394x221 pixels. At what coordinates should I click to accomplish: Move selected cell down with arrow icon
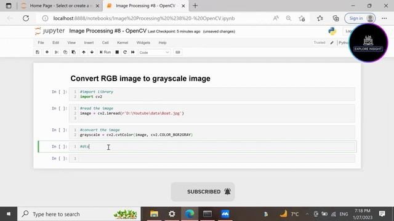(x=92, y=52)
